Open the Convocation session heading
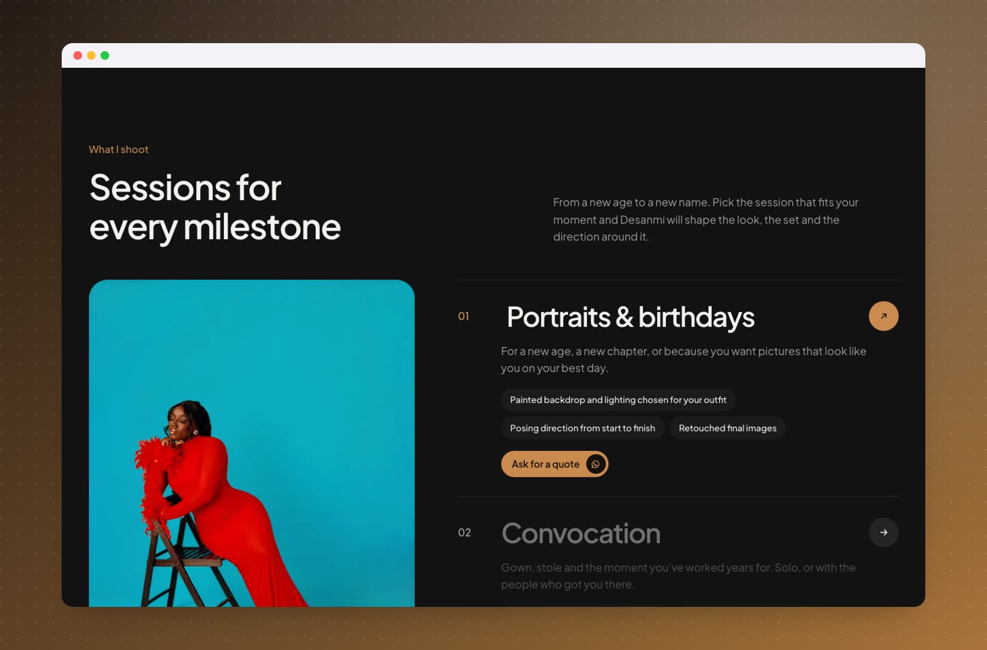 click(581, 534)
